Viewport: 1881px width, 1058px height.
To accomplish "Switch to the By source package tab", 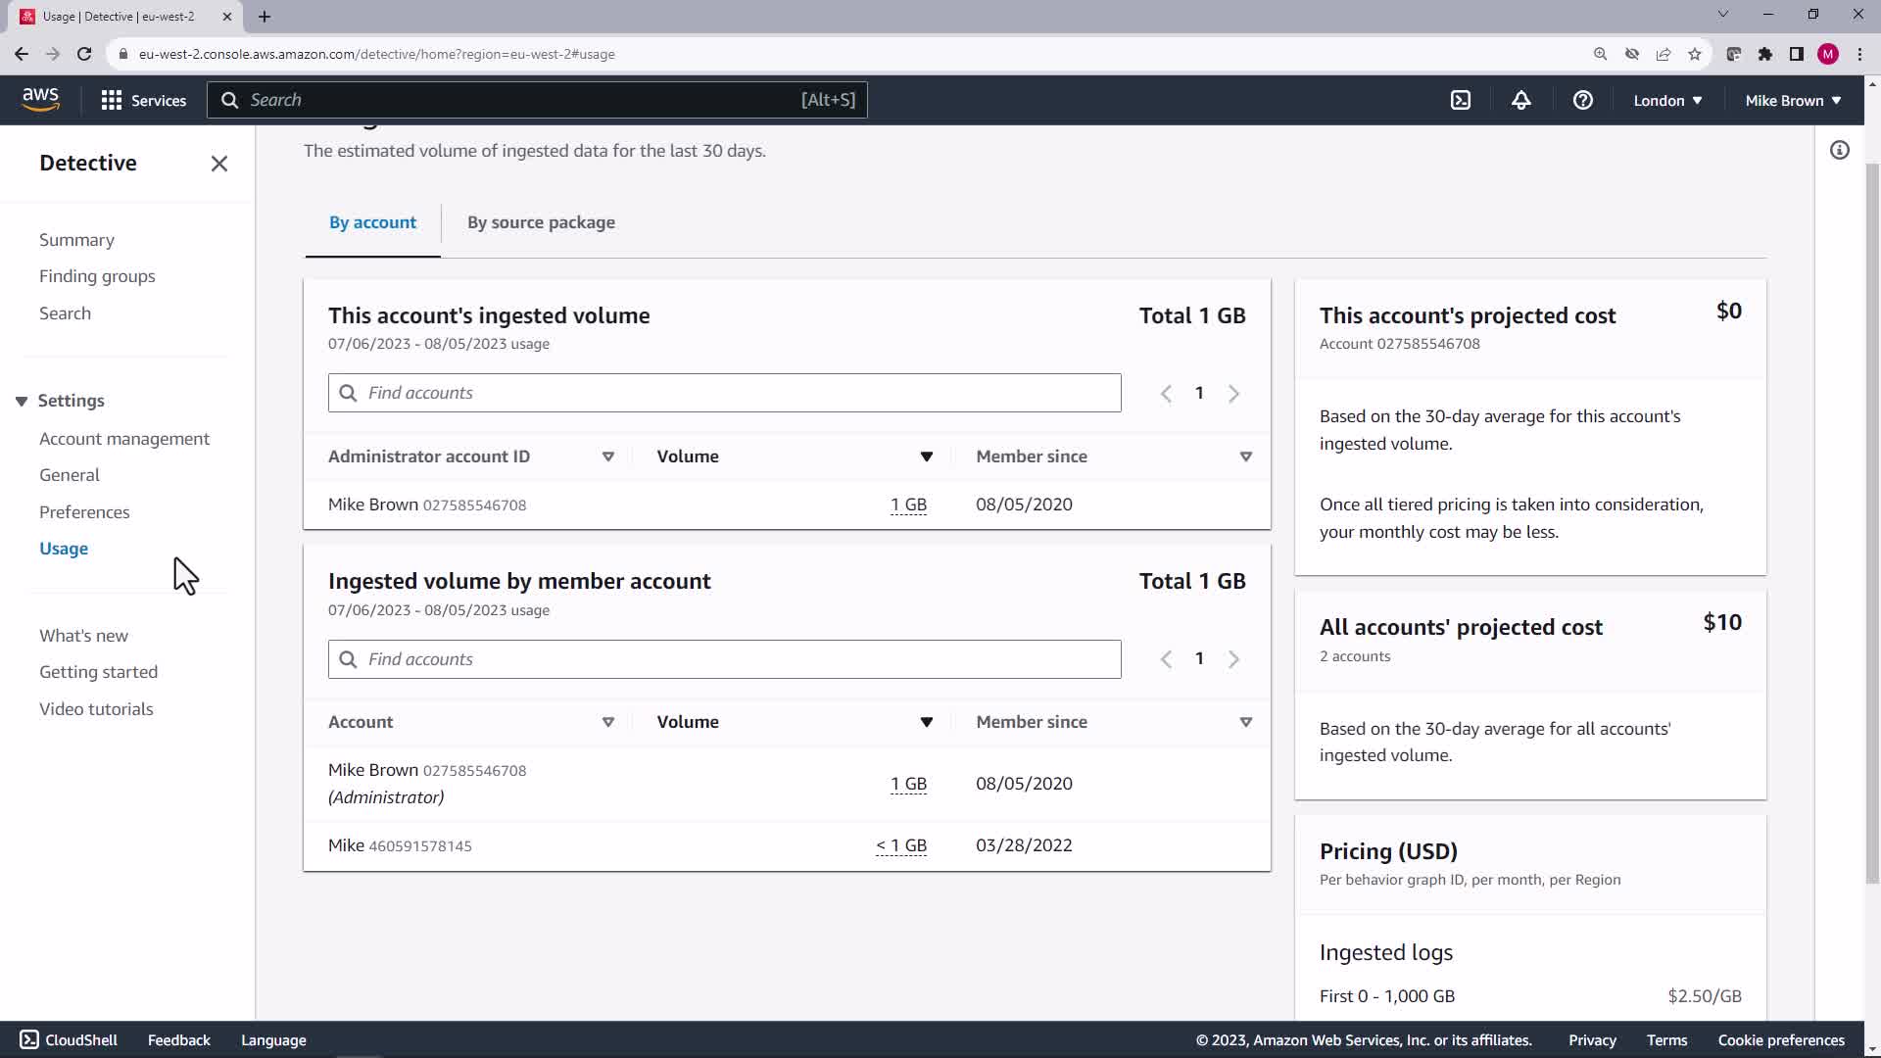I will (x=541, y=222).
